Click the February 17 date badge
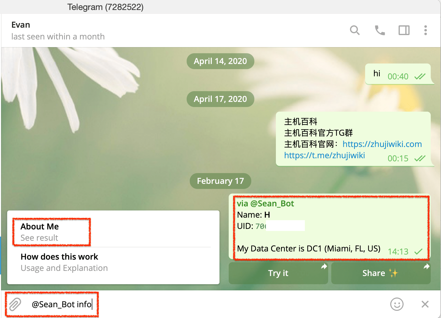The image size is (441, 318). [220, 181]
